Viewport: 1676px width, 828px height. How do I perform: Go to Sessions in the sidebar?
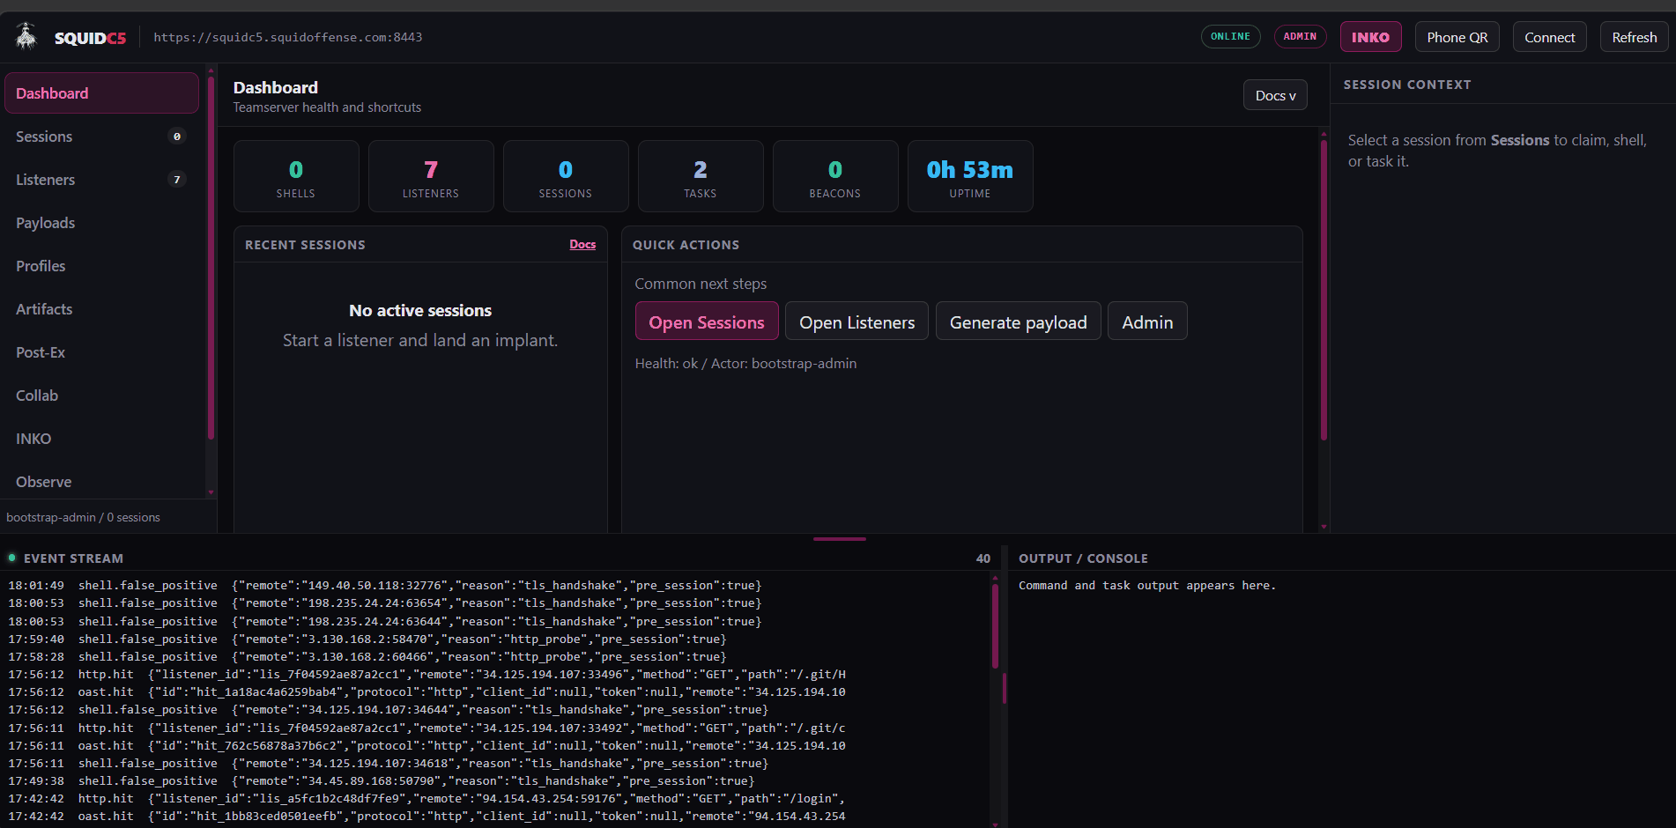(101, 137)
